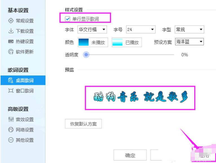Open the 预设方案 preset dropdown 海洋蓝
216x163 pixels.
click(189, 42)
